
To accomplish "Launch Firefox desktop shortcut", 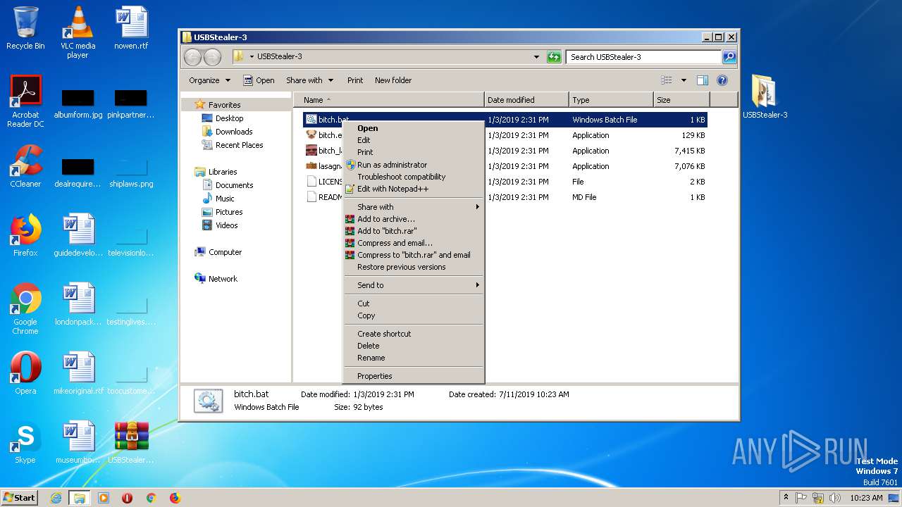I will point(25,235).
